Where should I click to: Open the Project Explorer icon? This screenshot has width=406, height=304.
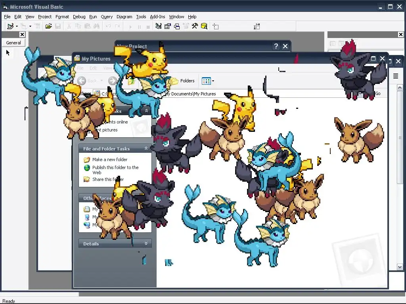(x=159, y=26)
